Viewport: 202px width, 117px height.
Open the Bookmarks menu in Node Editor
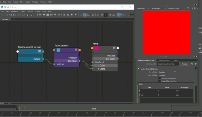tap(15, 11)
